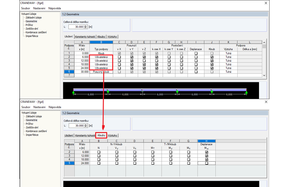This screenshot has height=187, width=289.
Task: Click column B header in supports table
Action: (x=101, y=42)
